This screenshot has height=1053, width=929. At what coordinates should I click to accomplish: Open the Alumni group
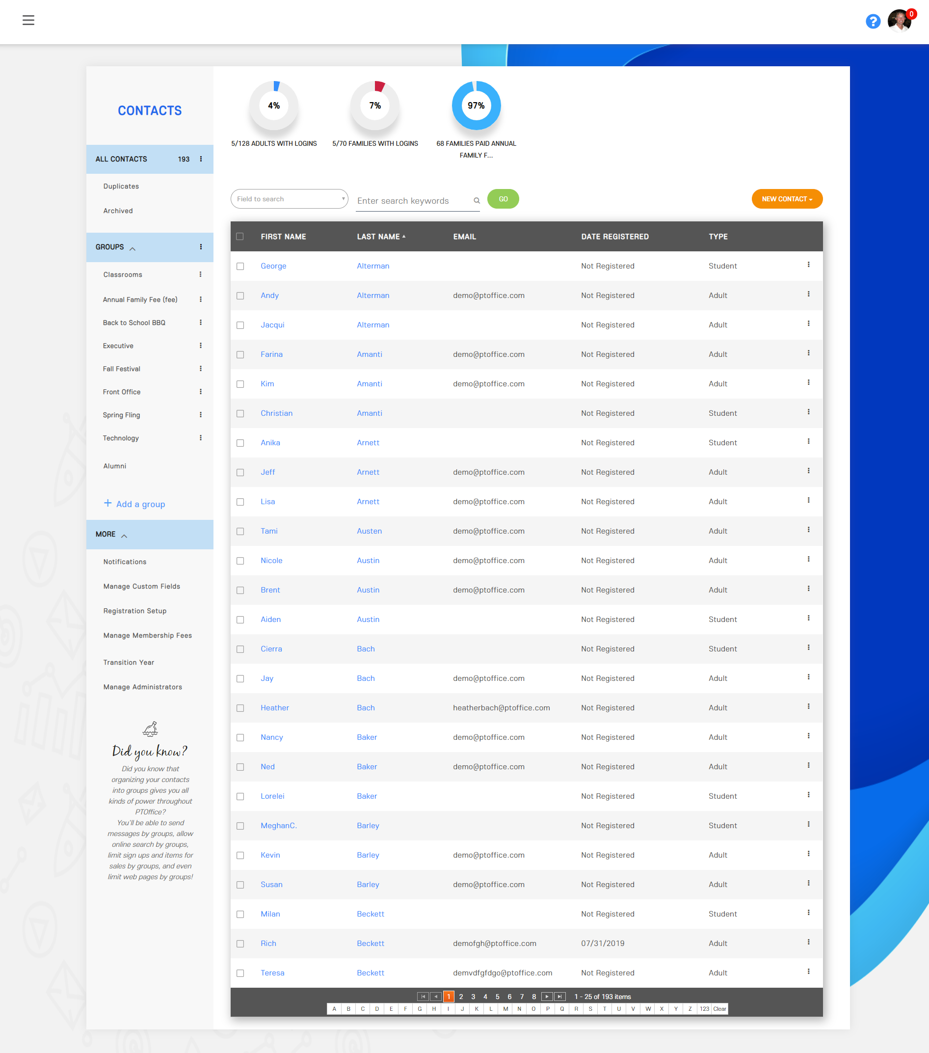click(115, 466)
